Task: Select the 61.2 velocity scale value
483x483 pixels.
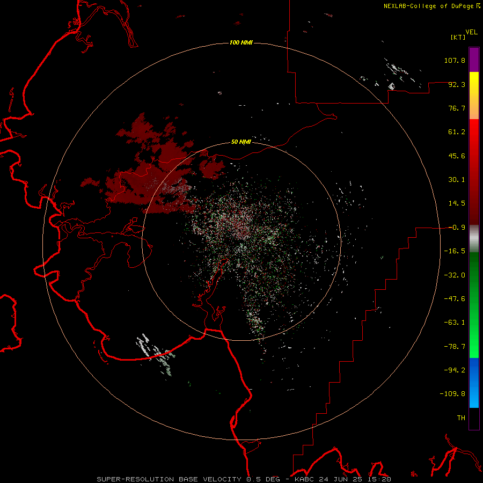Action: [457, 132]
